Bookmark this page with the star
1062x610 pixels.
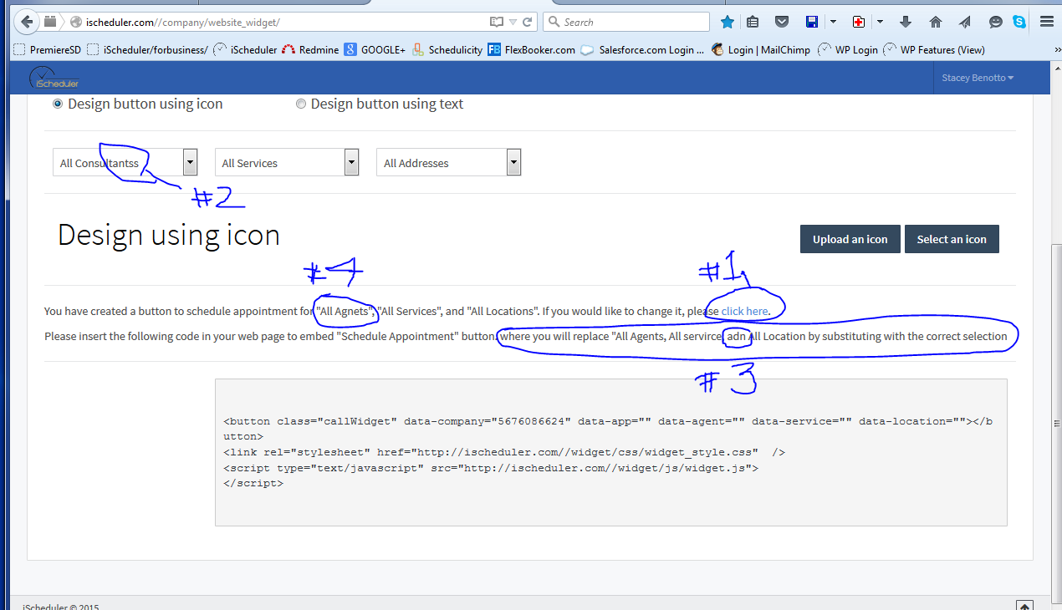click(728, 22)
